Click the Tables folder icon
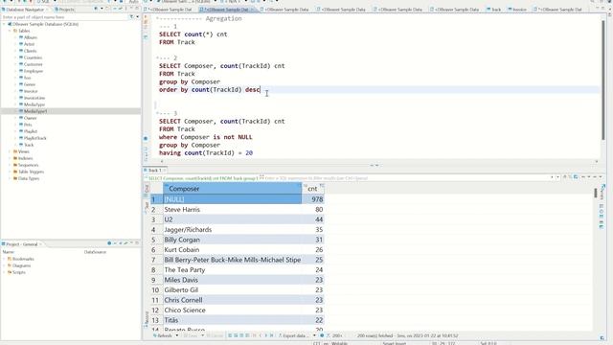 tap(15, 31)
